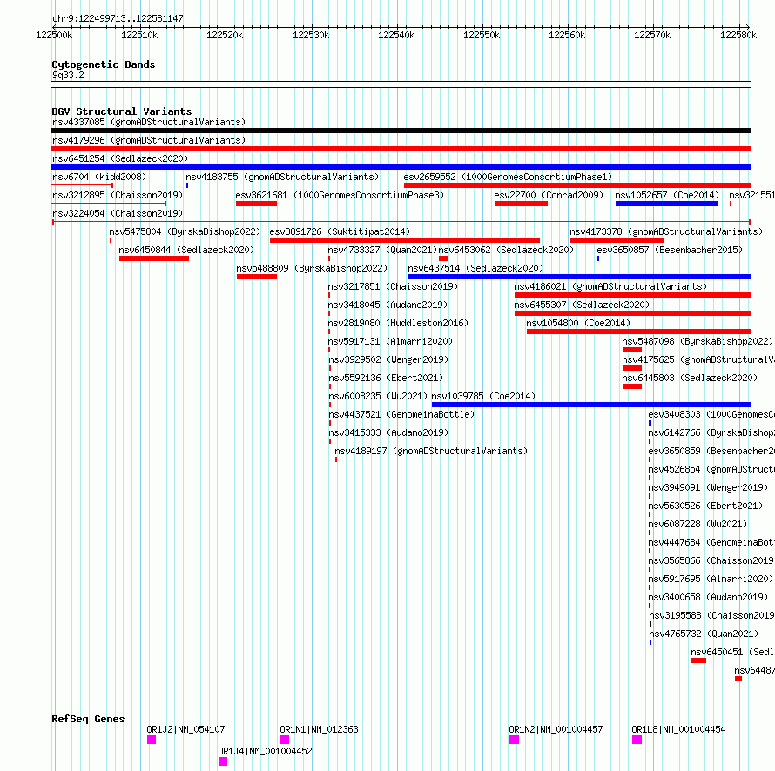This screenshot has height=771, width=775.
Task: Select magenta OR1J4 gene box
Action: 223,761
